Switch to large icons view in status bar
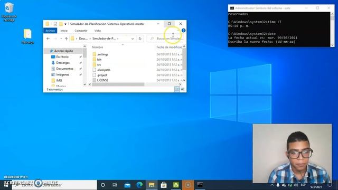This screenshot has height=190, width=338. coord(183,89)
